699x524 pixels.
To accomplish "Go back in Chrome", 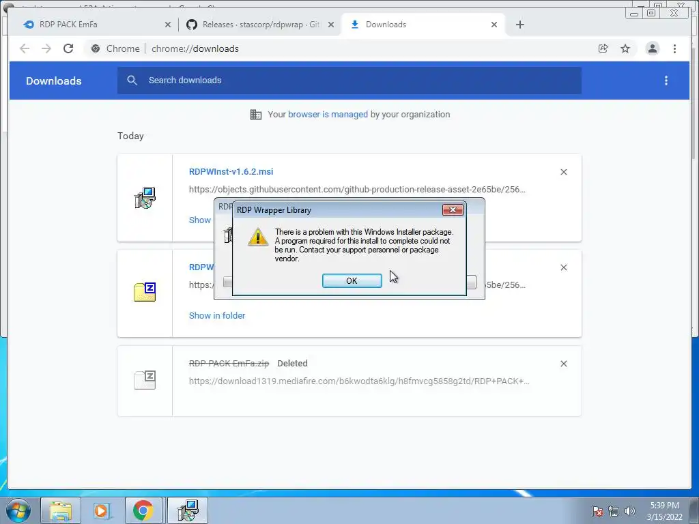I will [x=25, y=48].
